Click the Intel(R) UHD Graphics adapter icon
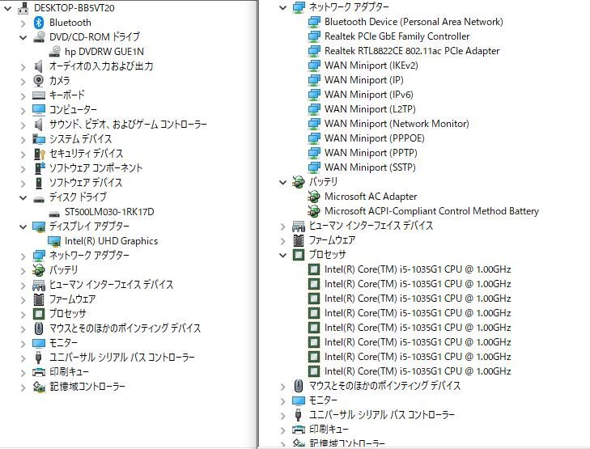This screenshot has height=449, width=590. point(54,241)
